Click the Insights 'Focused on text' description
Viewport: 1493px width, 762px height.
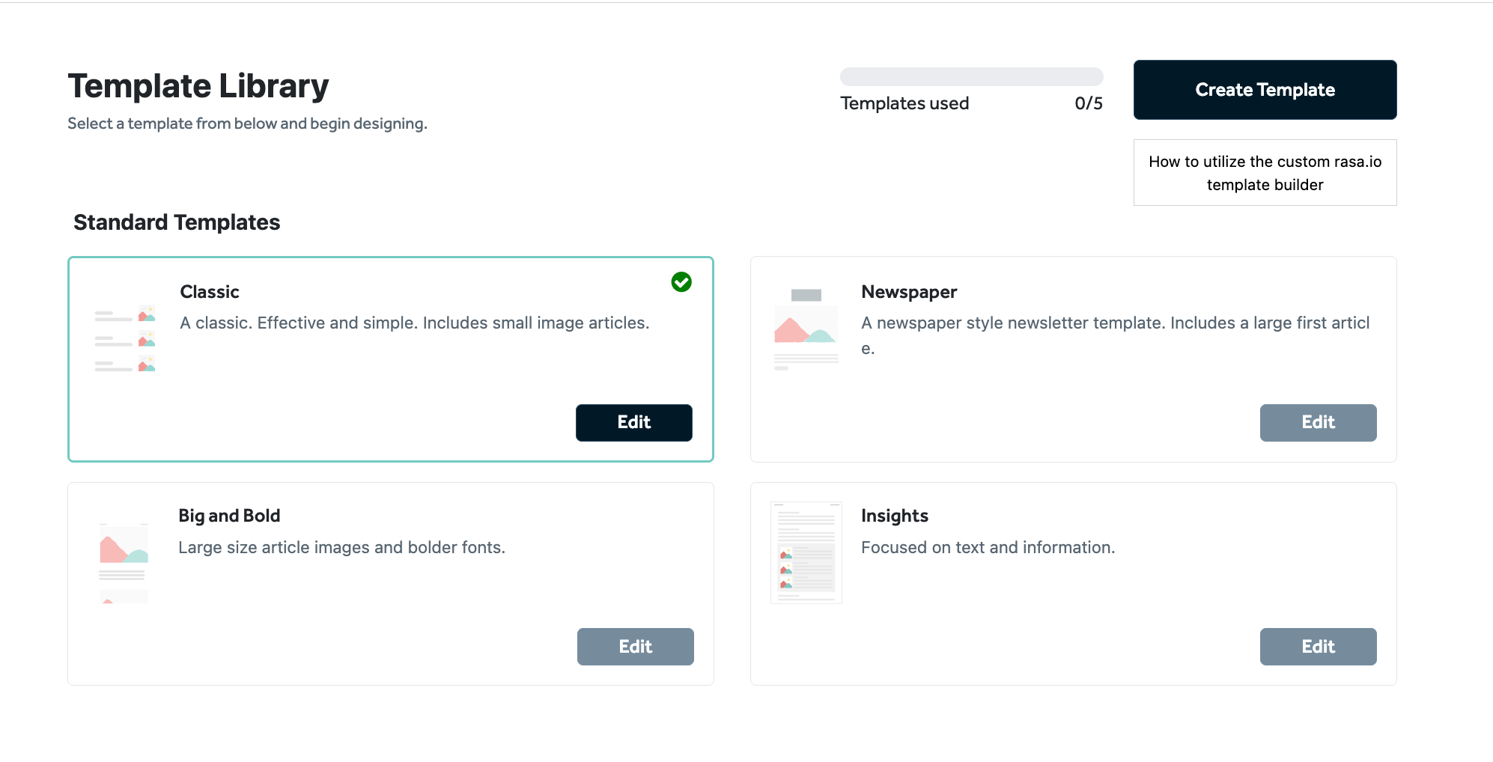(988, 548)
